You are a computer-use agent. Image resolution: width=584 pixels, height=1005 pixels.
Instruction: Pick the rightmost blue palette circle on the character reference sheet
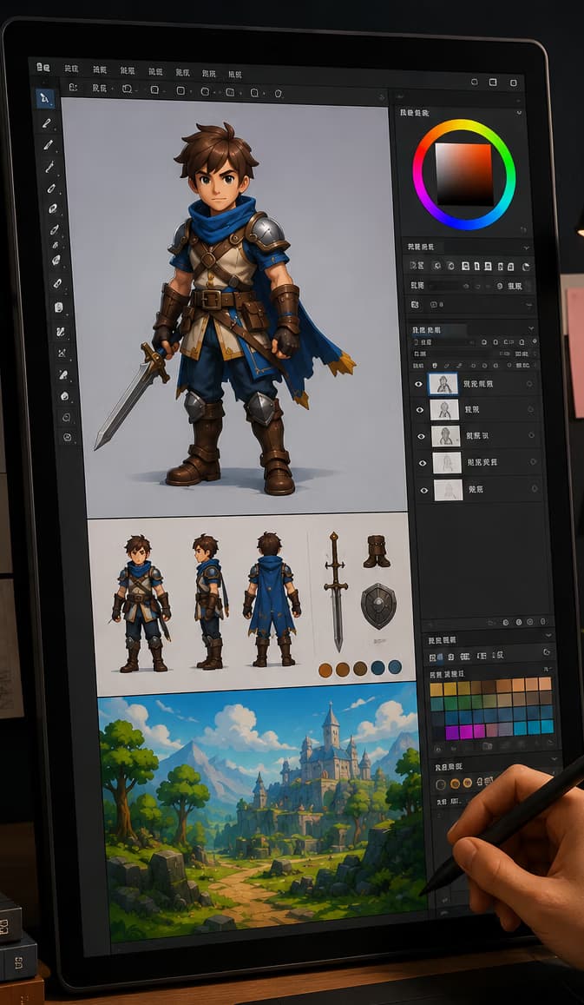(395, 666)
